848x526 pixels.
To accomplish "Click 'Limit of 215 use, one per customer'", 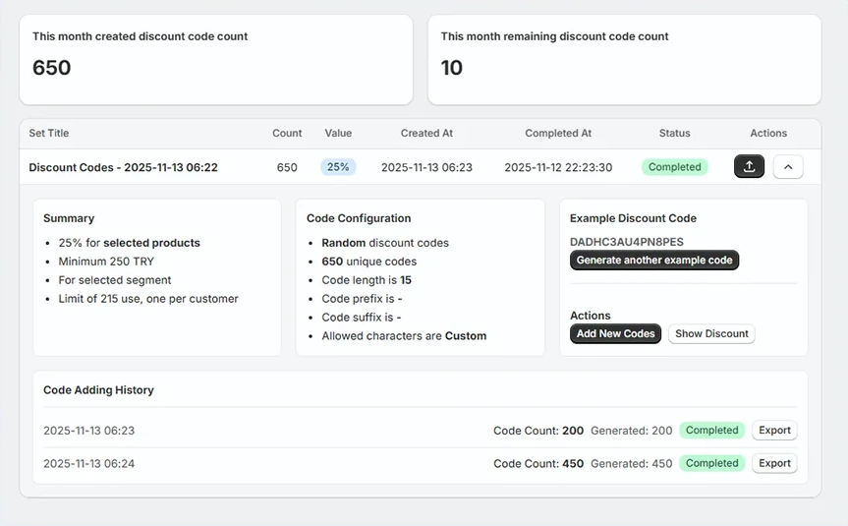I will (x=148, y=299).
